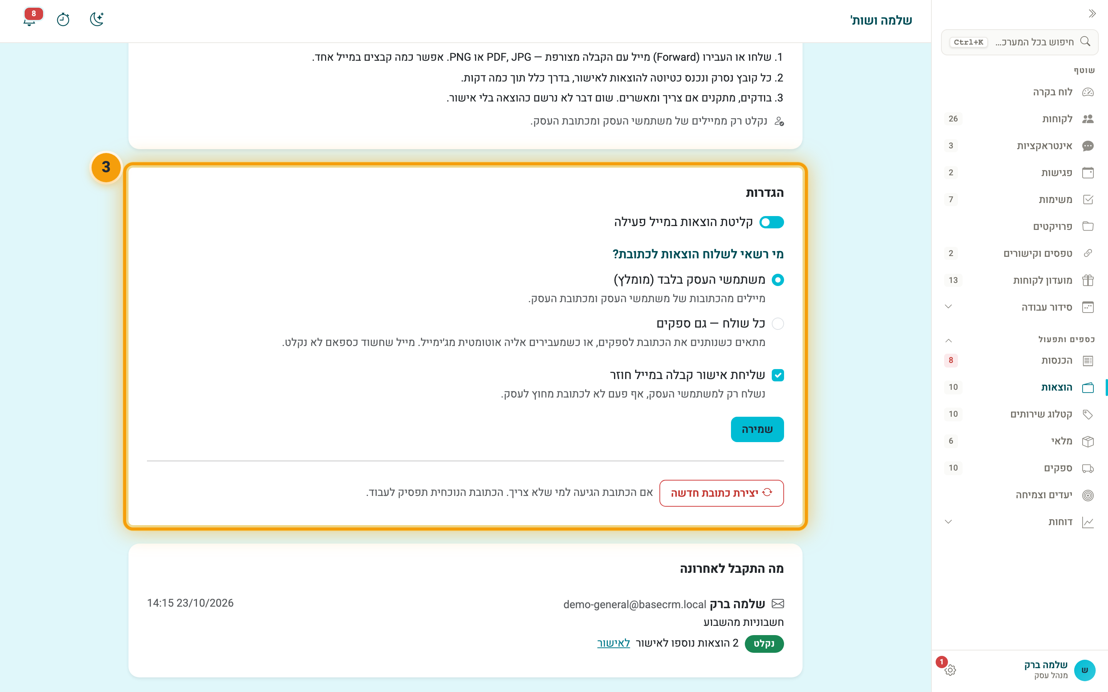
Task: Open the settings gear icon near profile
Action: coord(950,670)
